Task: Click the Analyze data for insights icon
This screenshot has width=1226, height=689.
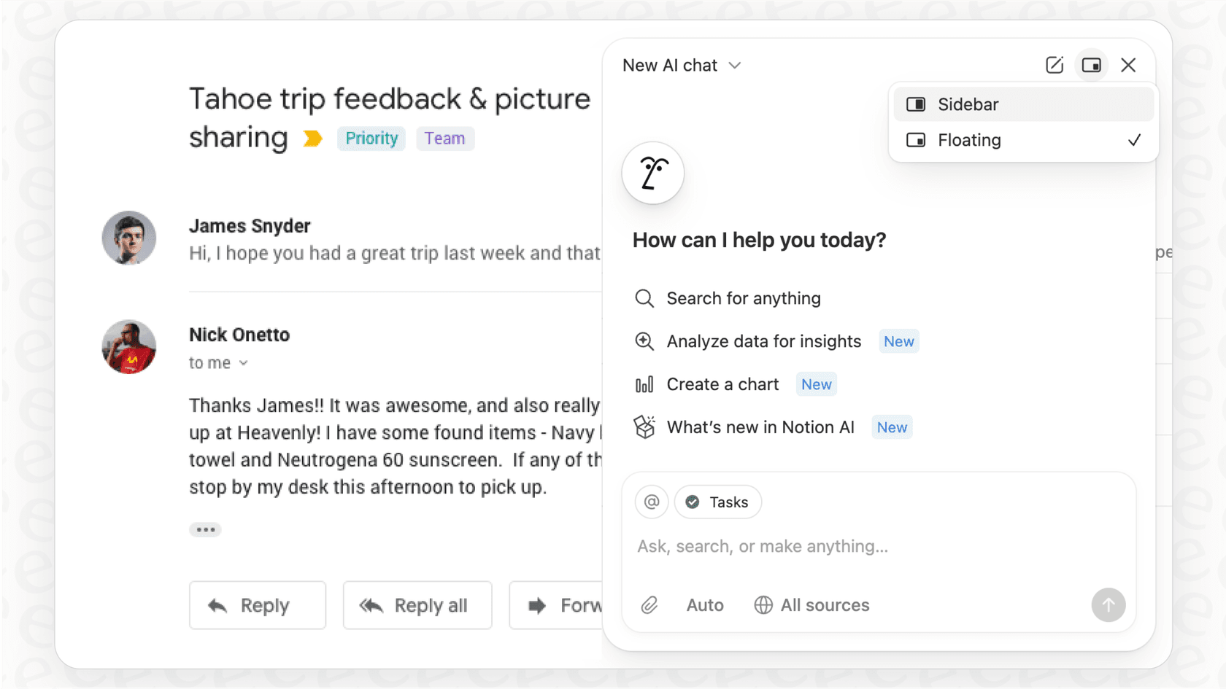Action: click(x=644, y=340)
